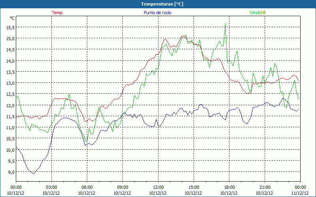Click the 15,0 value on the y-axis

pos(10,38)
